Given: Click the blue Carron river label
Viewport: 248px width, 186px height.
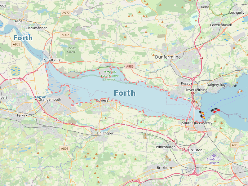Looking at the screenshot, I should tap(41, 97).
